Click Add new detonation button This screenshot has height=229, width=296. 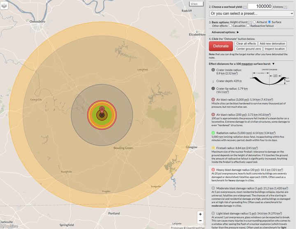273,44
